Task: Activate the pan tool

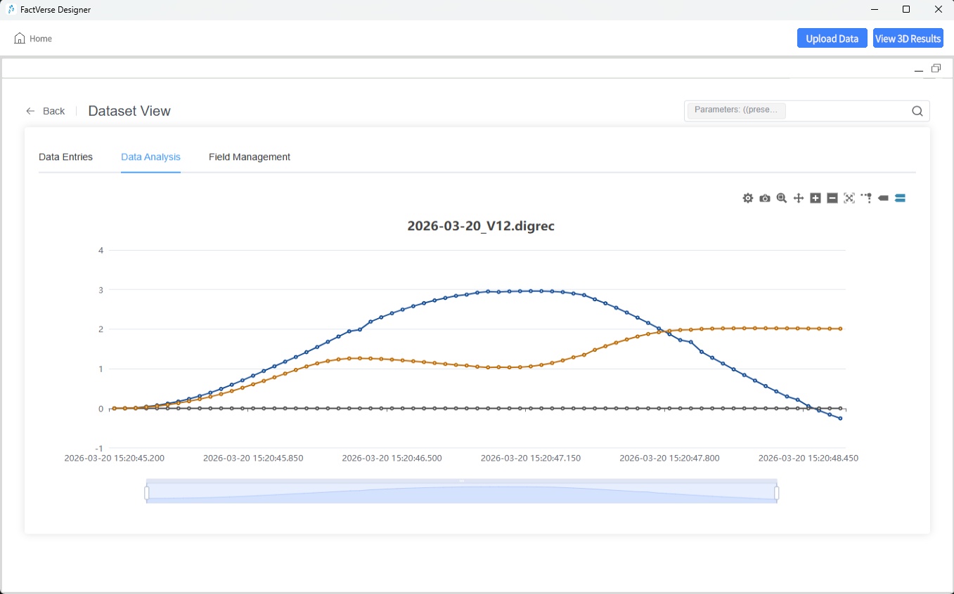Action: pos(798,198)
